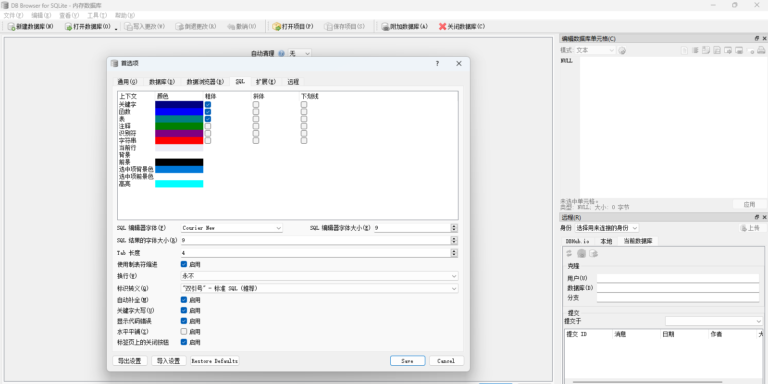Toggle 关键字大写 checkbox

click(184, 310)
